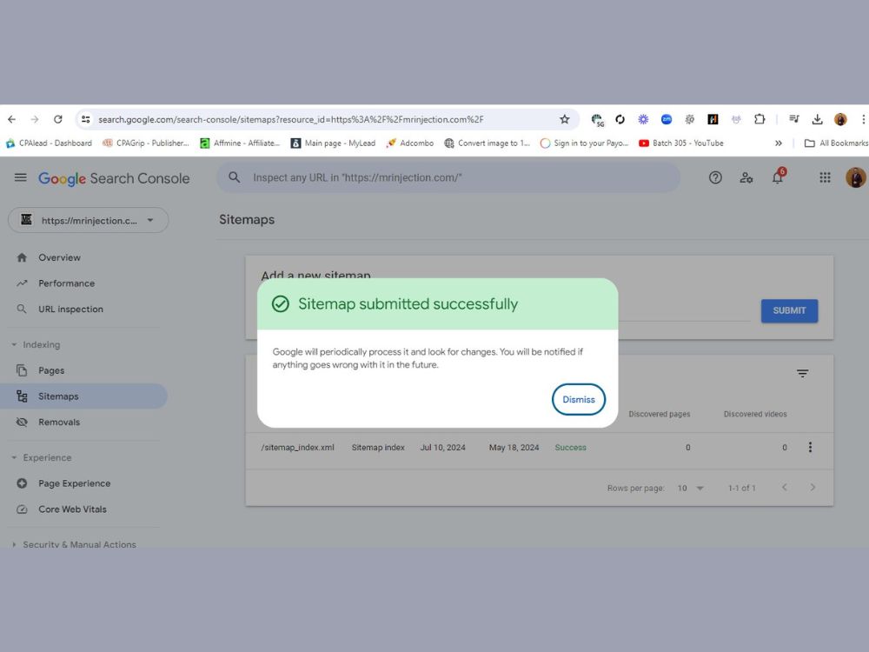This screenshot has width=869, height=652.
Task: Open the Main page - MyLead bookmark
Action: click(333, 143)
